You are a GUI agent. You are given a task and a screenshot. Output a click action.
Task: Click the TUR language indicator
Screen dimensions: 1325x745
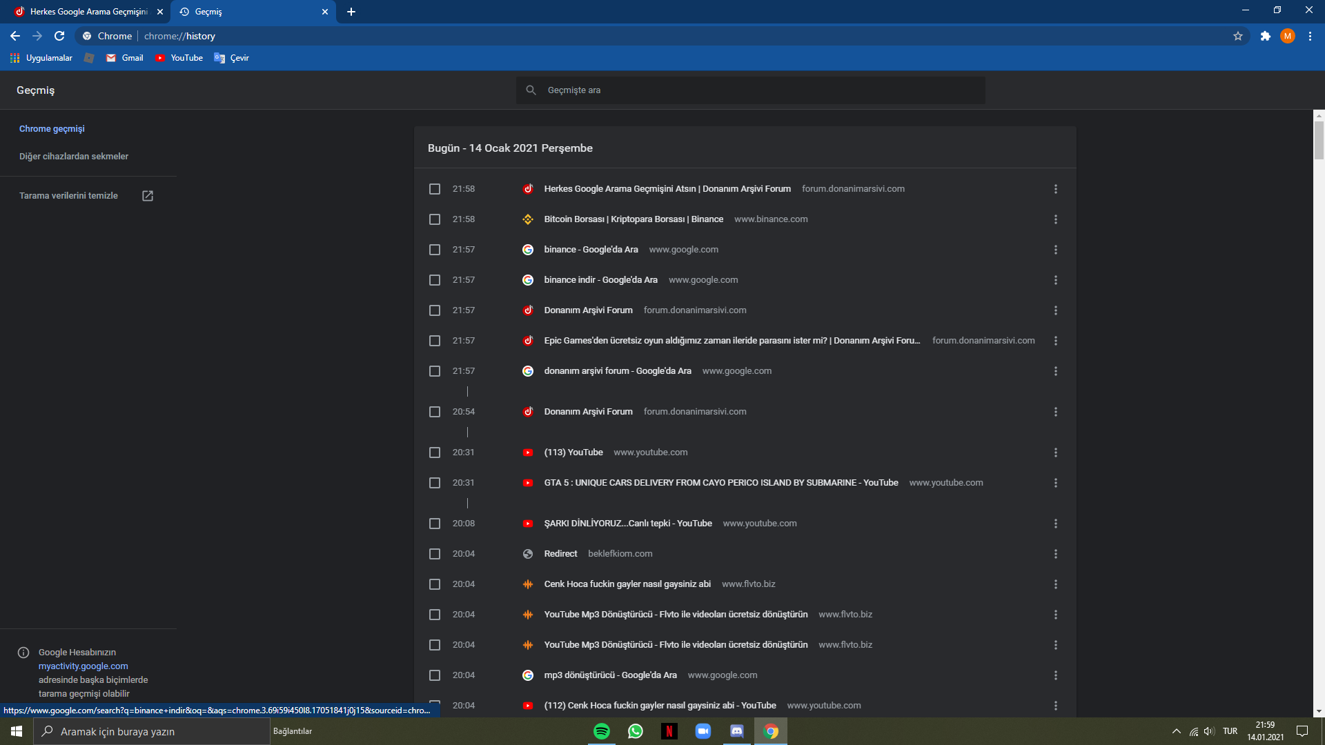pyautogui.click(x=1230, y=731)
